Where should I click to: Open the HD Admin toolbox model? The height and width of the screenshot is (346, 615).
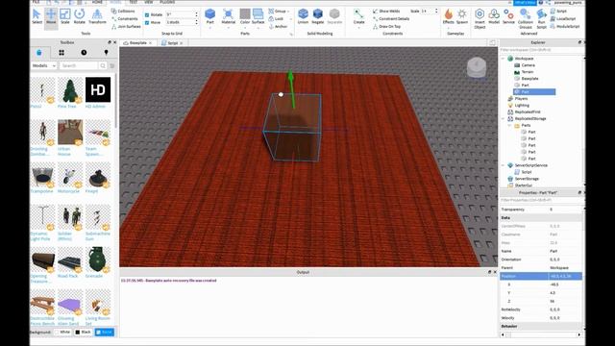coord(98,92)
